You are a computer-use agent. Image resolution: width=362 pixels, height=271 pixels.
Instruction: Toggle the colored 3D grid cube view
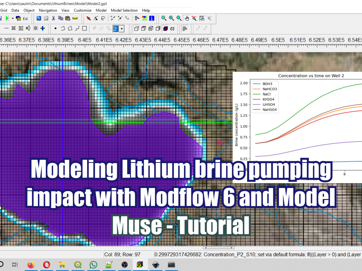coord(165,28)
